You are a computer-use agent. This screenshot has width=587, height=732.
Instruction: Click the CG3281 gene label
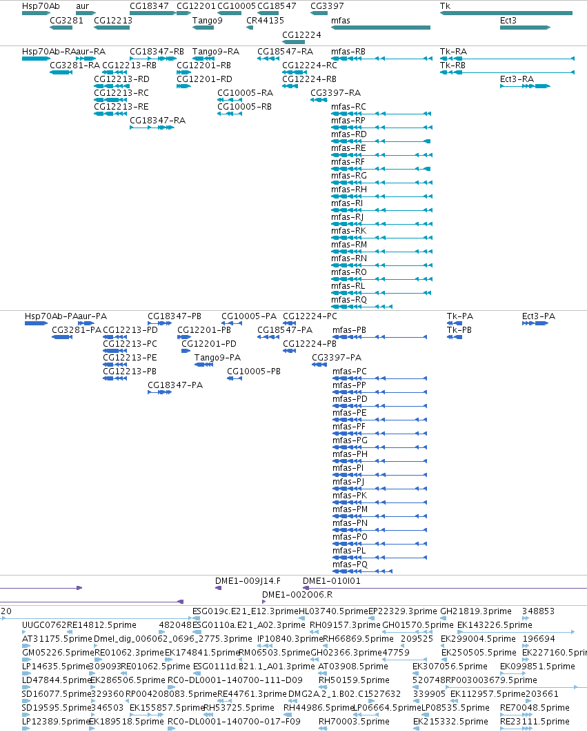pos(66,21)
